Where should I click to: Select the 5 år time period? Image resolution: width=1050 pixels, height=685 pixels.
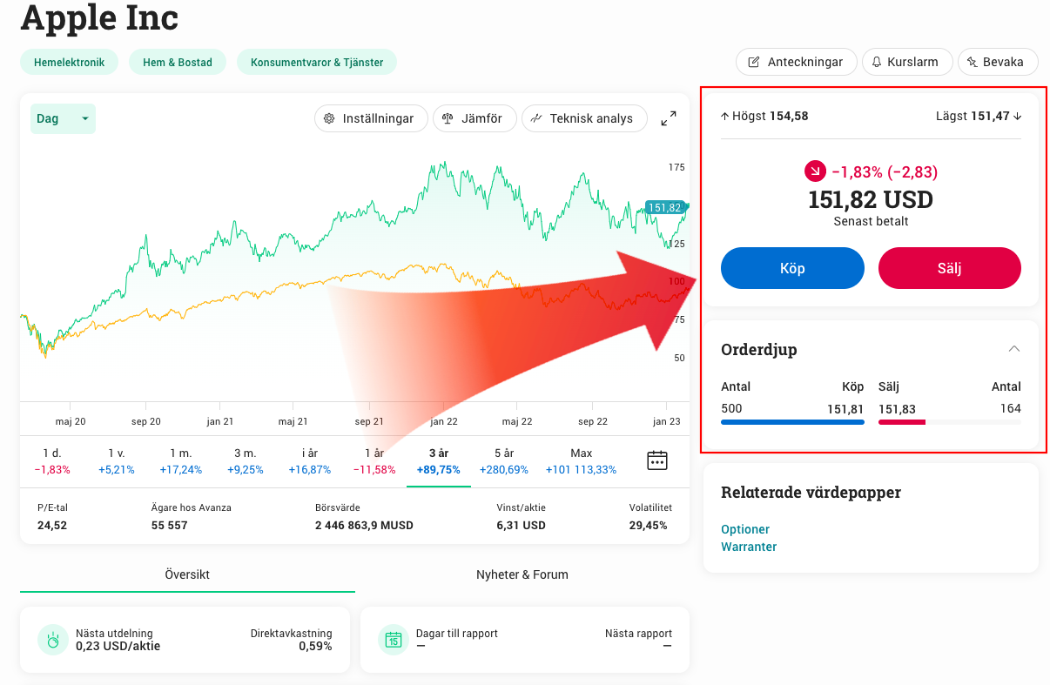(503, 460)
